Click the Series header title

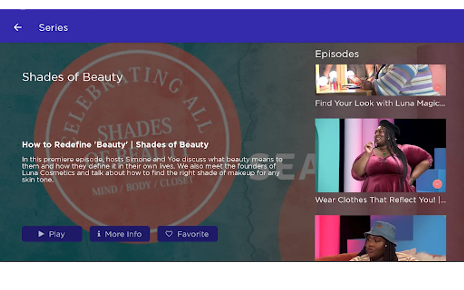point(53,28)
